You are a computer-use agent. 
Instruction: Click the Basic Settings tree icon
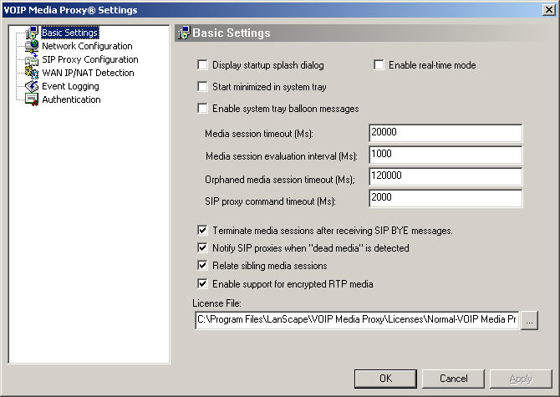(x=32, y=33)
